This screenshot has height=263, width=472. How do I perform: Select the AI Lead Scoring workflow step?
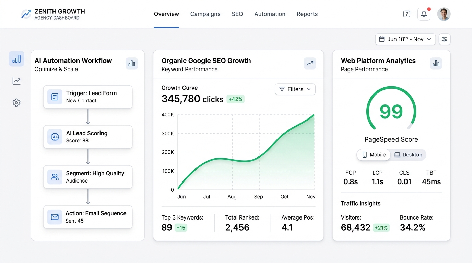pyautogui.click(x=88, y=137)
